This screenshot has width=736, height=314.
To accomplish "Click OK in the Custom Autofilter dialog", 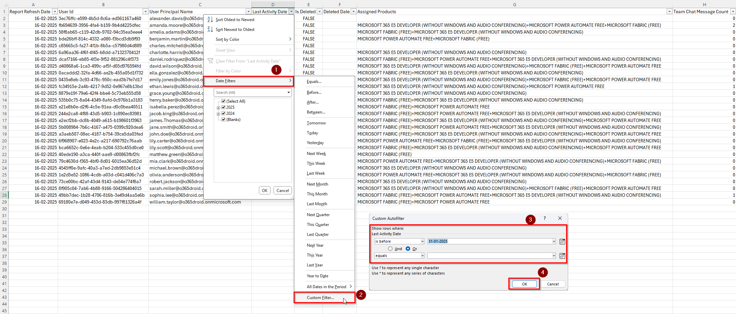I will click(x=524, y=284).
